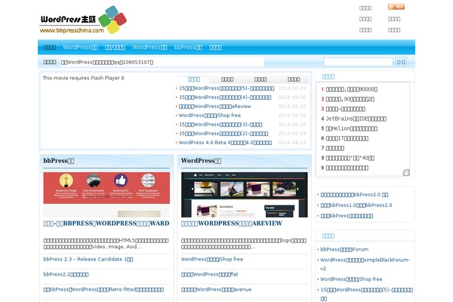Viewport: 453px width, 302px height.
Task: Select the highlighted first item in the blue navigation bar
Action: tap(50, 48)
